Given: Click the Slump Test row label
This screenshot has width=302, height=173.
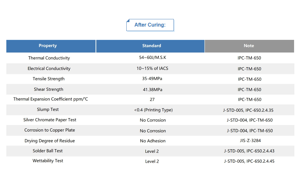Looking at the screenshot, I should click(x=48, y=110).
